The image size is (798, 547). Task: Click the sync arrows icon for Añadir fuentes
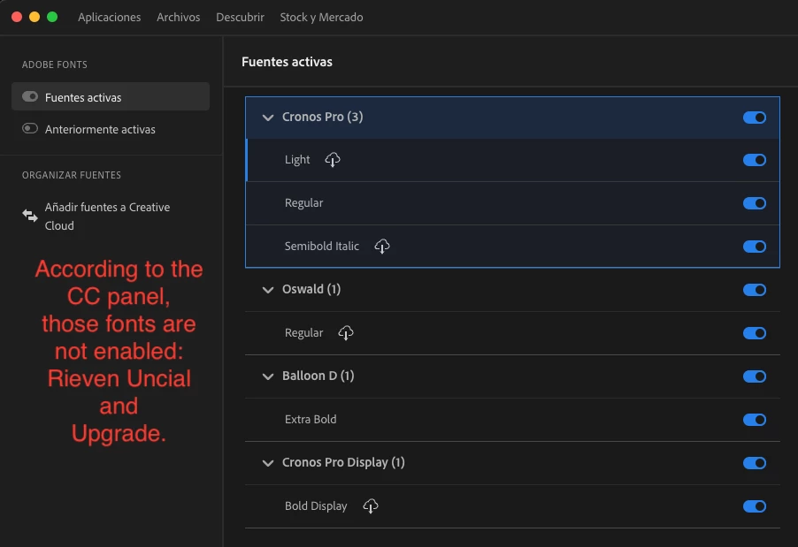[x=30, y=216]
